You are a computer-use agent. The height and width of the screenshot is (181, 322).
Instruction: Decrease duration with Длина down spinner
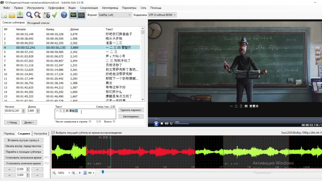tap(37, 112)
